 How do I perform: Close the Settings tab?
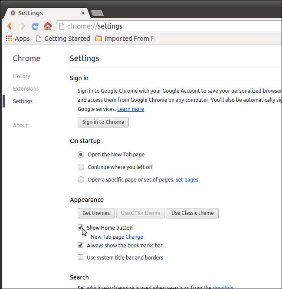[83, 13]
